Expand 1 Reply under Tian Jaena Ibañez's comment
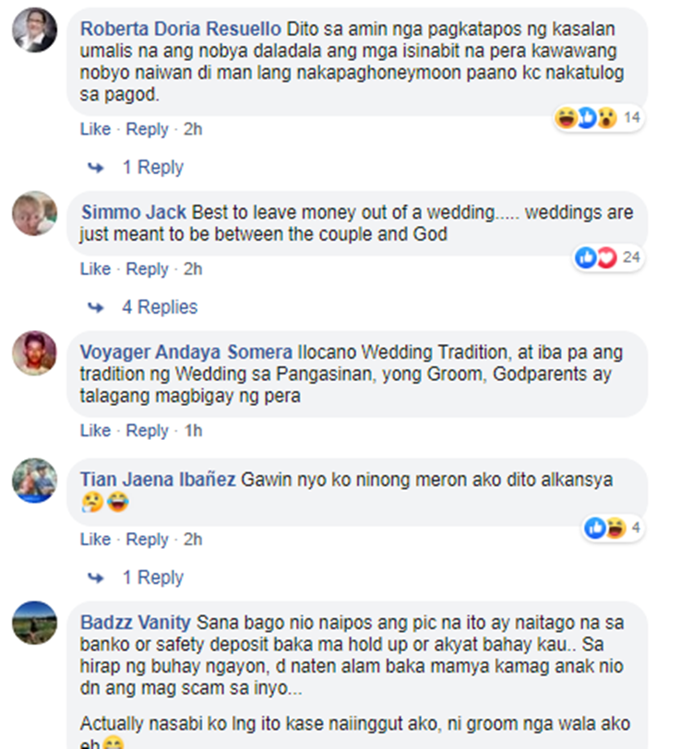This screenshot has height=749, width=692. 153,577
